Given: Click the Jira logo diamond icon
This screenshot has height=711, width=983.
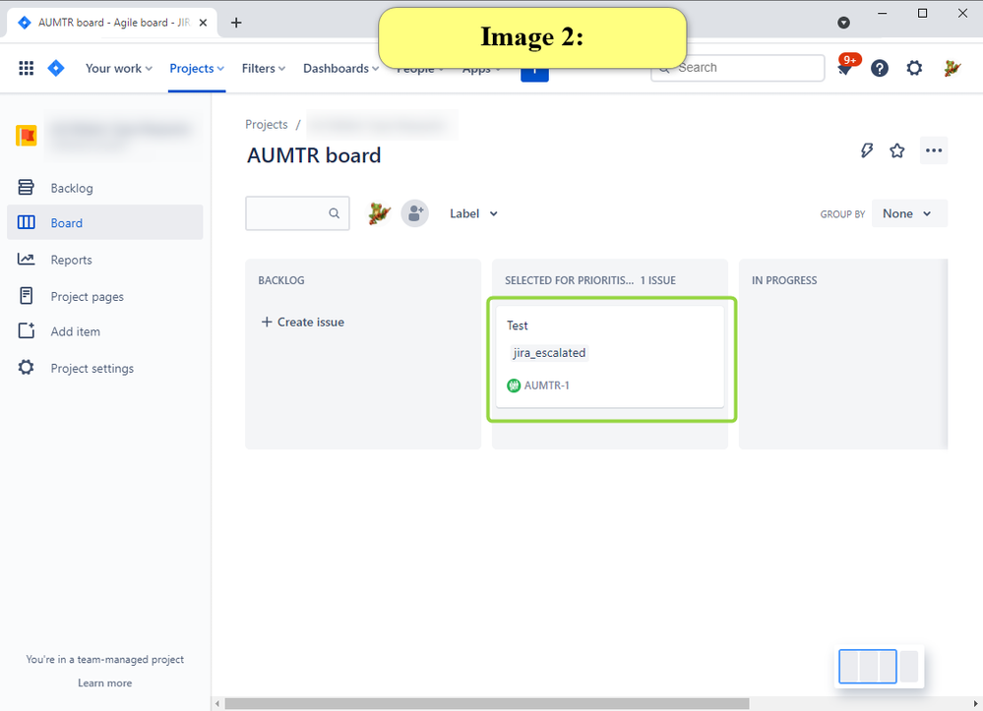Looking at the screenshot, I should coord(56,68).
